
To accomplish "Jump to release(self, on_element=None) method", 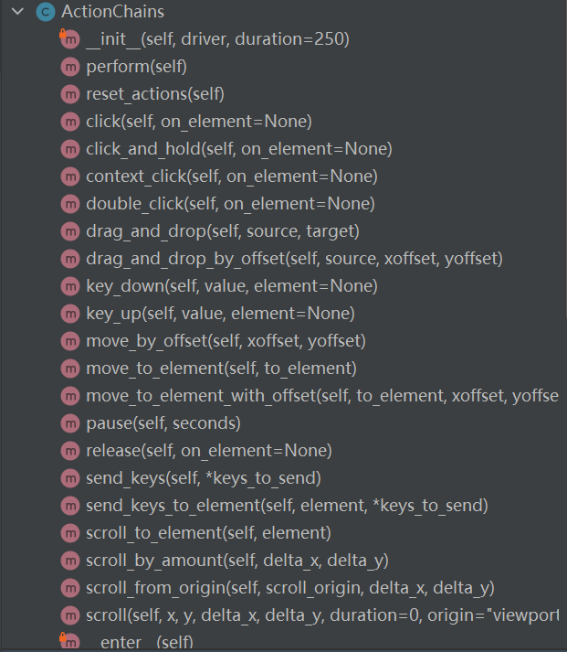I will point(208,451).
